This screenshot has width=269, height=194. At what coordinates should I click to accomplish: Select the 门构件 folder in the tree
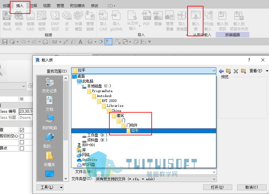click(x=132, y=126)
